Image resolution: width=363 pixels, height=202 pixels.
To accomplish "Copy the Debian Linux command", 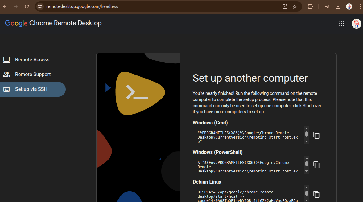I will point(316,194).
